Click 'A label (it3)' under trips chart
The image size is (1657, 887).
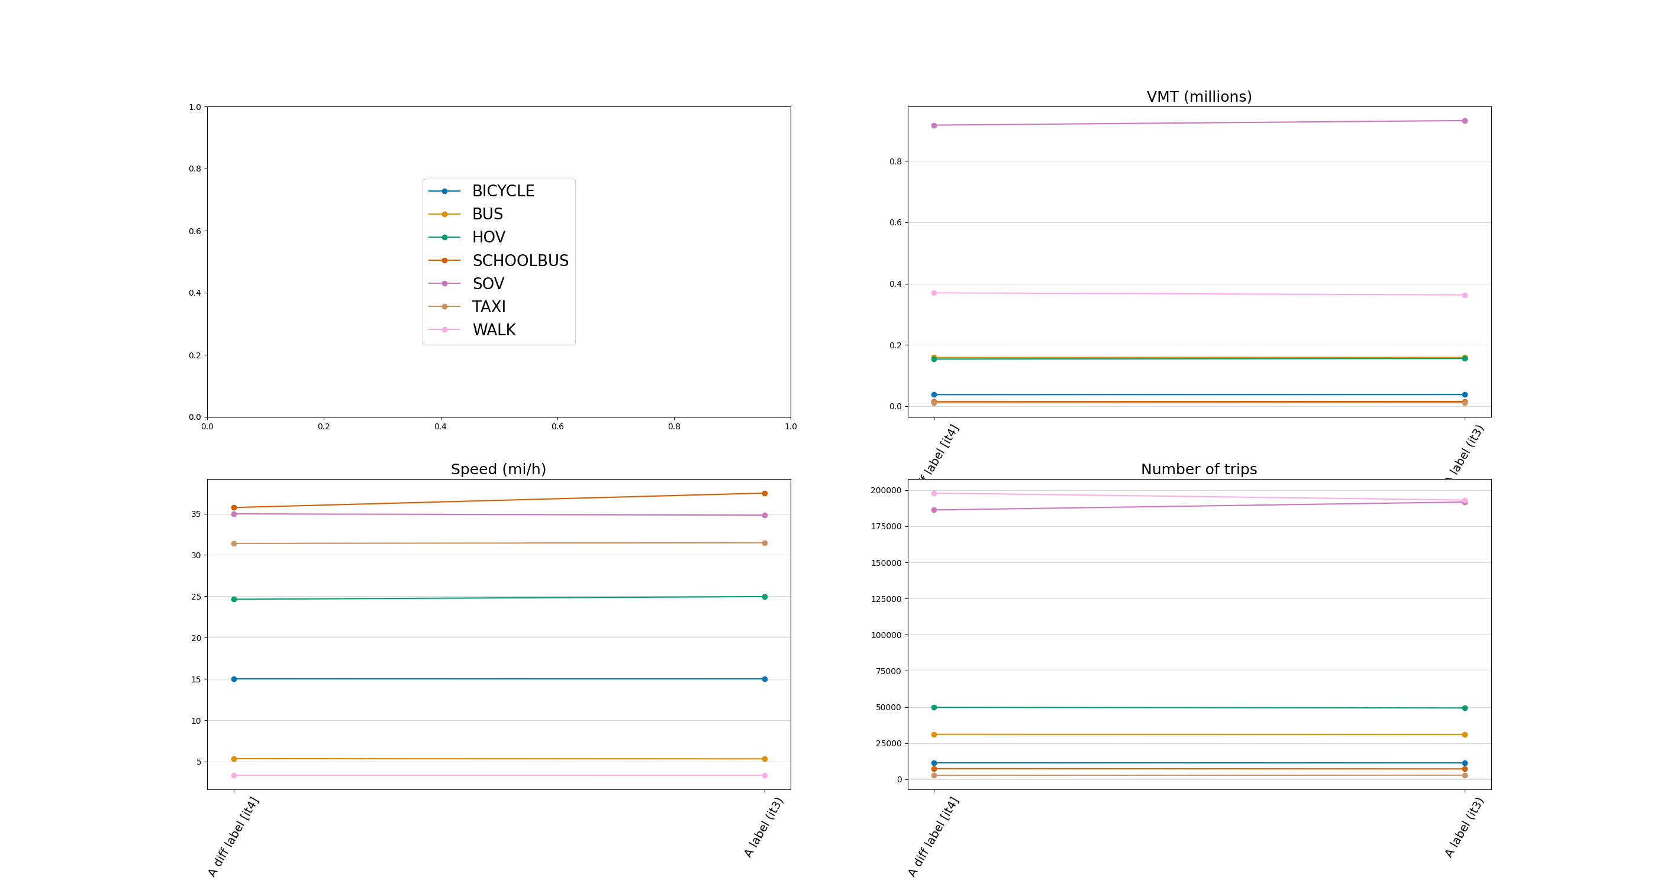[x=1464, y=828]
